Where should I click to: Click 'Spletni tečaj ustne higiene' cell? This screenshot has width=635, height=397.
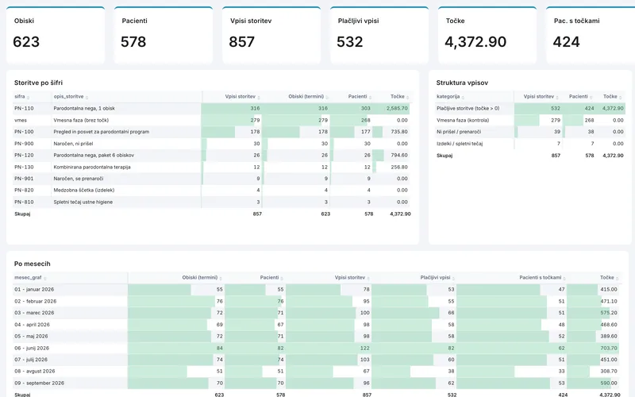[83, 202]
